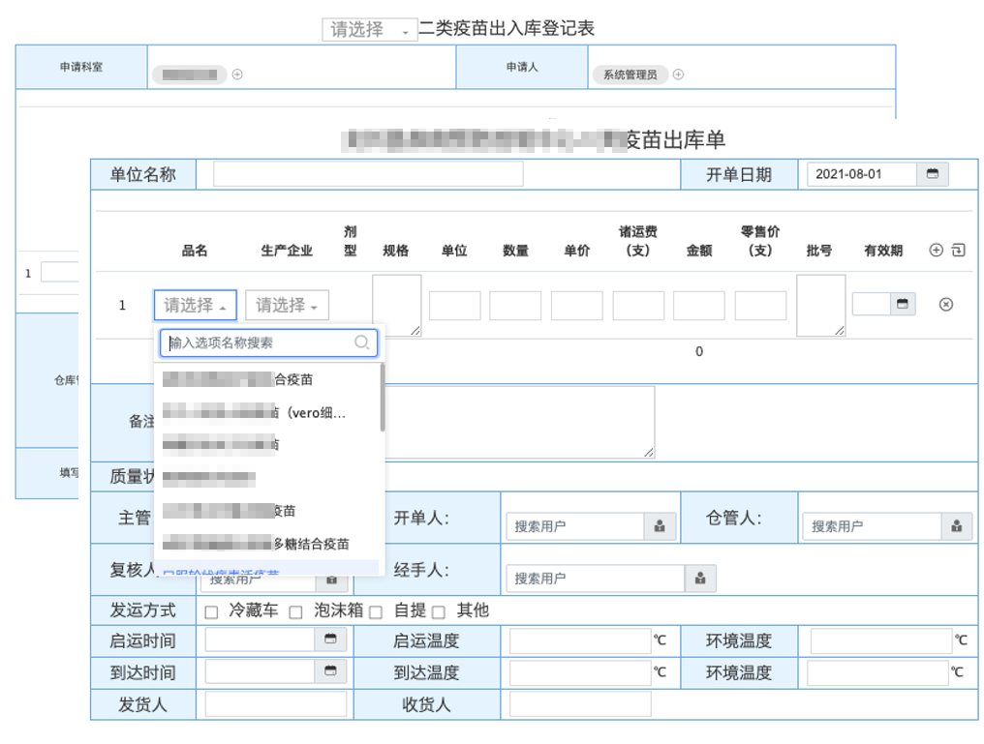
Task: Check the 冷藏车 shipping option
Action: pos(211,612)
